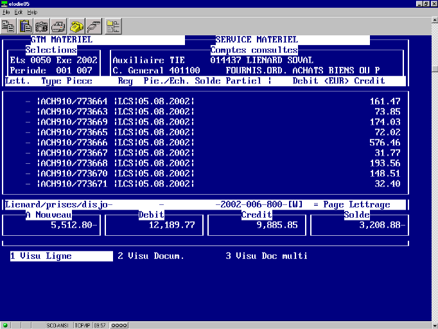The image size is (438, 329).
Task: Click the SCO-ANSI emulation status bar field
Action: 58,325
